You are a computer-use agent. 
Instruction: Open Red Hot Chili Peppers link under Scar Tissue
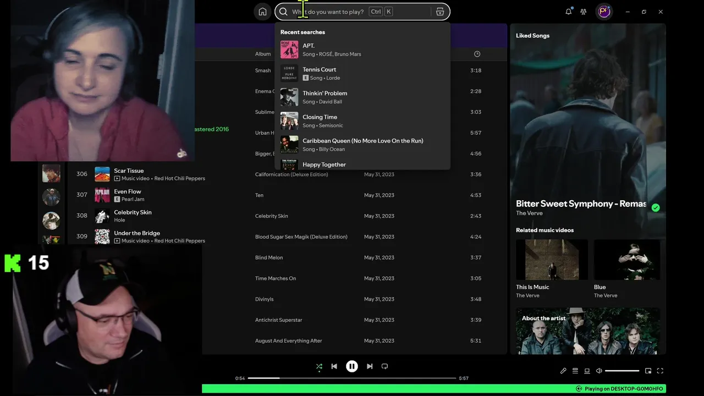click(179, 179)
